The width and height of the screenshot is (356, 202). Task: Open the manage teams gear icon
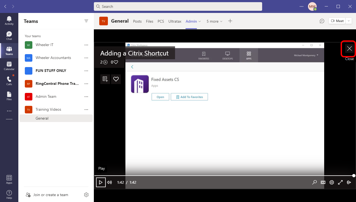(x=86, y=195)
